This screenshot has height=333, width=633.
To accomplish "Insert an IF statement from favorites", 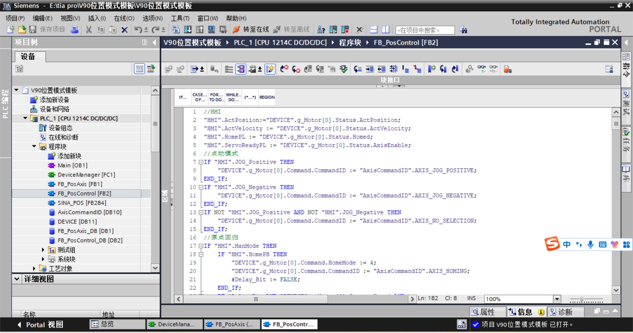I will tap(183, 97).
